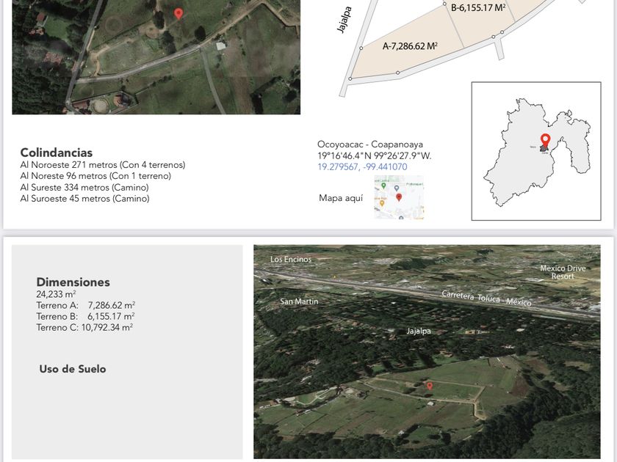Click the Mexico Drive Resort label

[x=563, y=272]
